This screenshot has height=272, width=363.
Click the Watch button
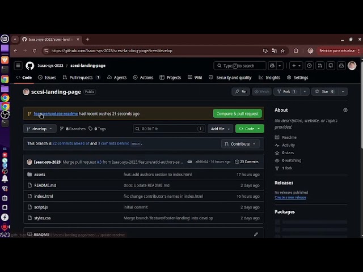coord(262,92)
